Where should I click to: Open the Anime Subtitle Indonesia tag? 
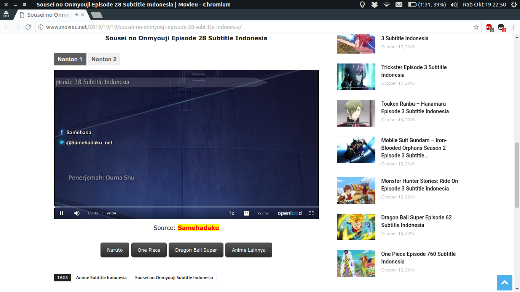pos(101,278)
